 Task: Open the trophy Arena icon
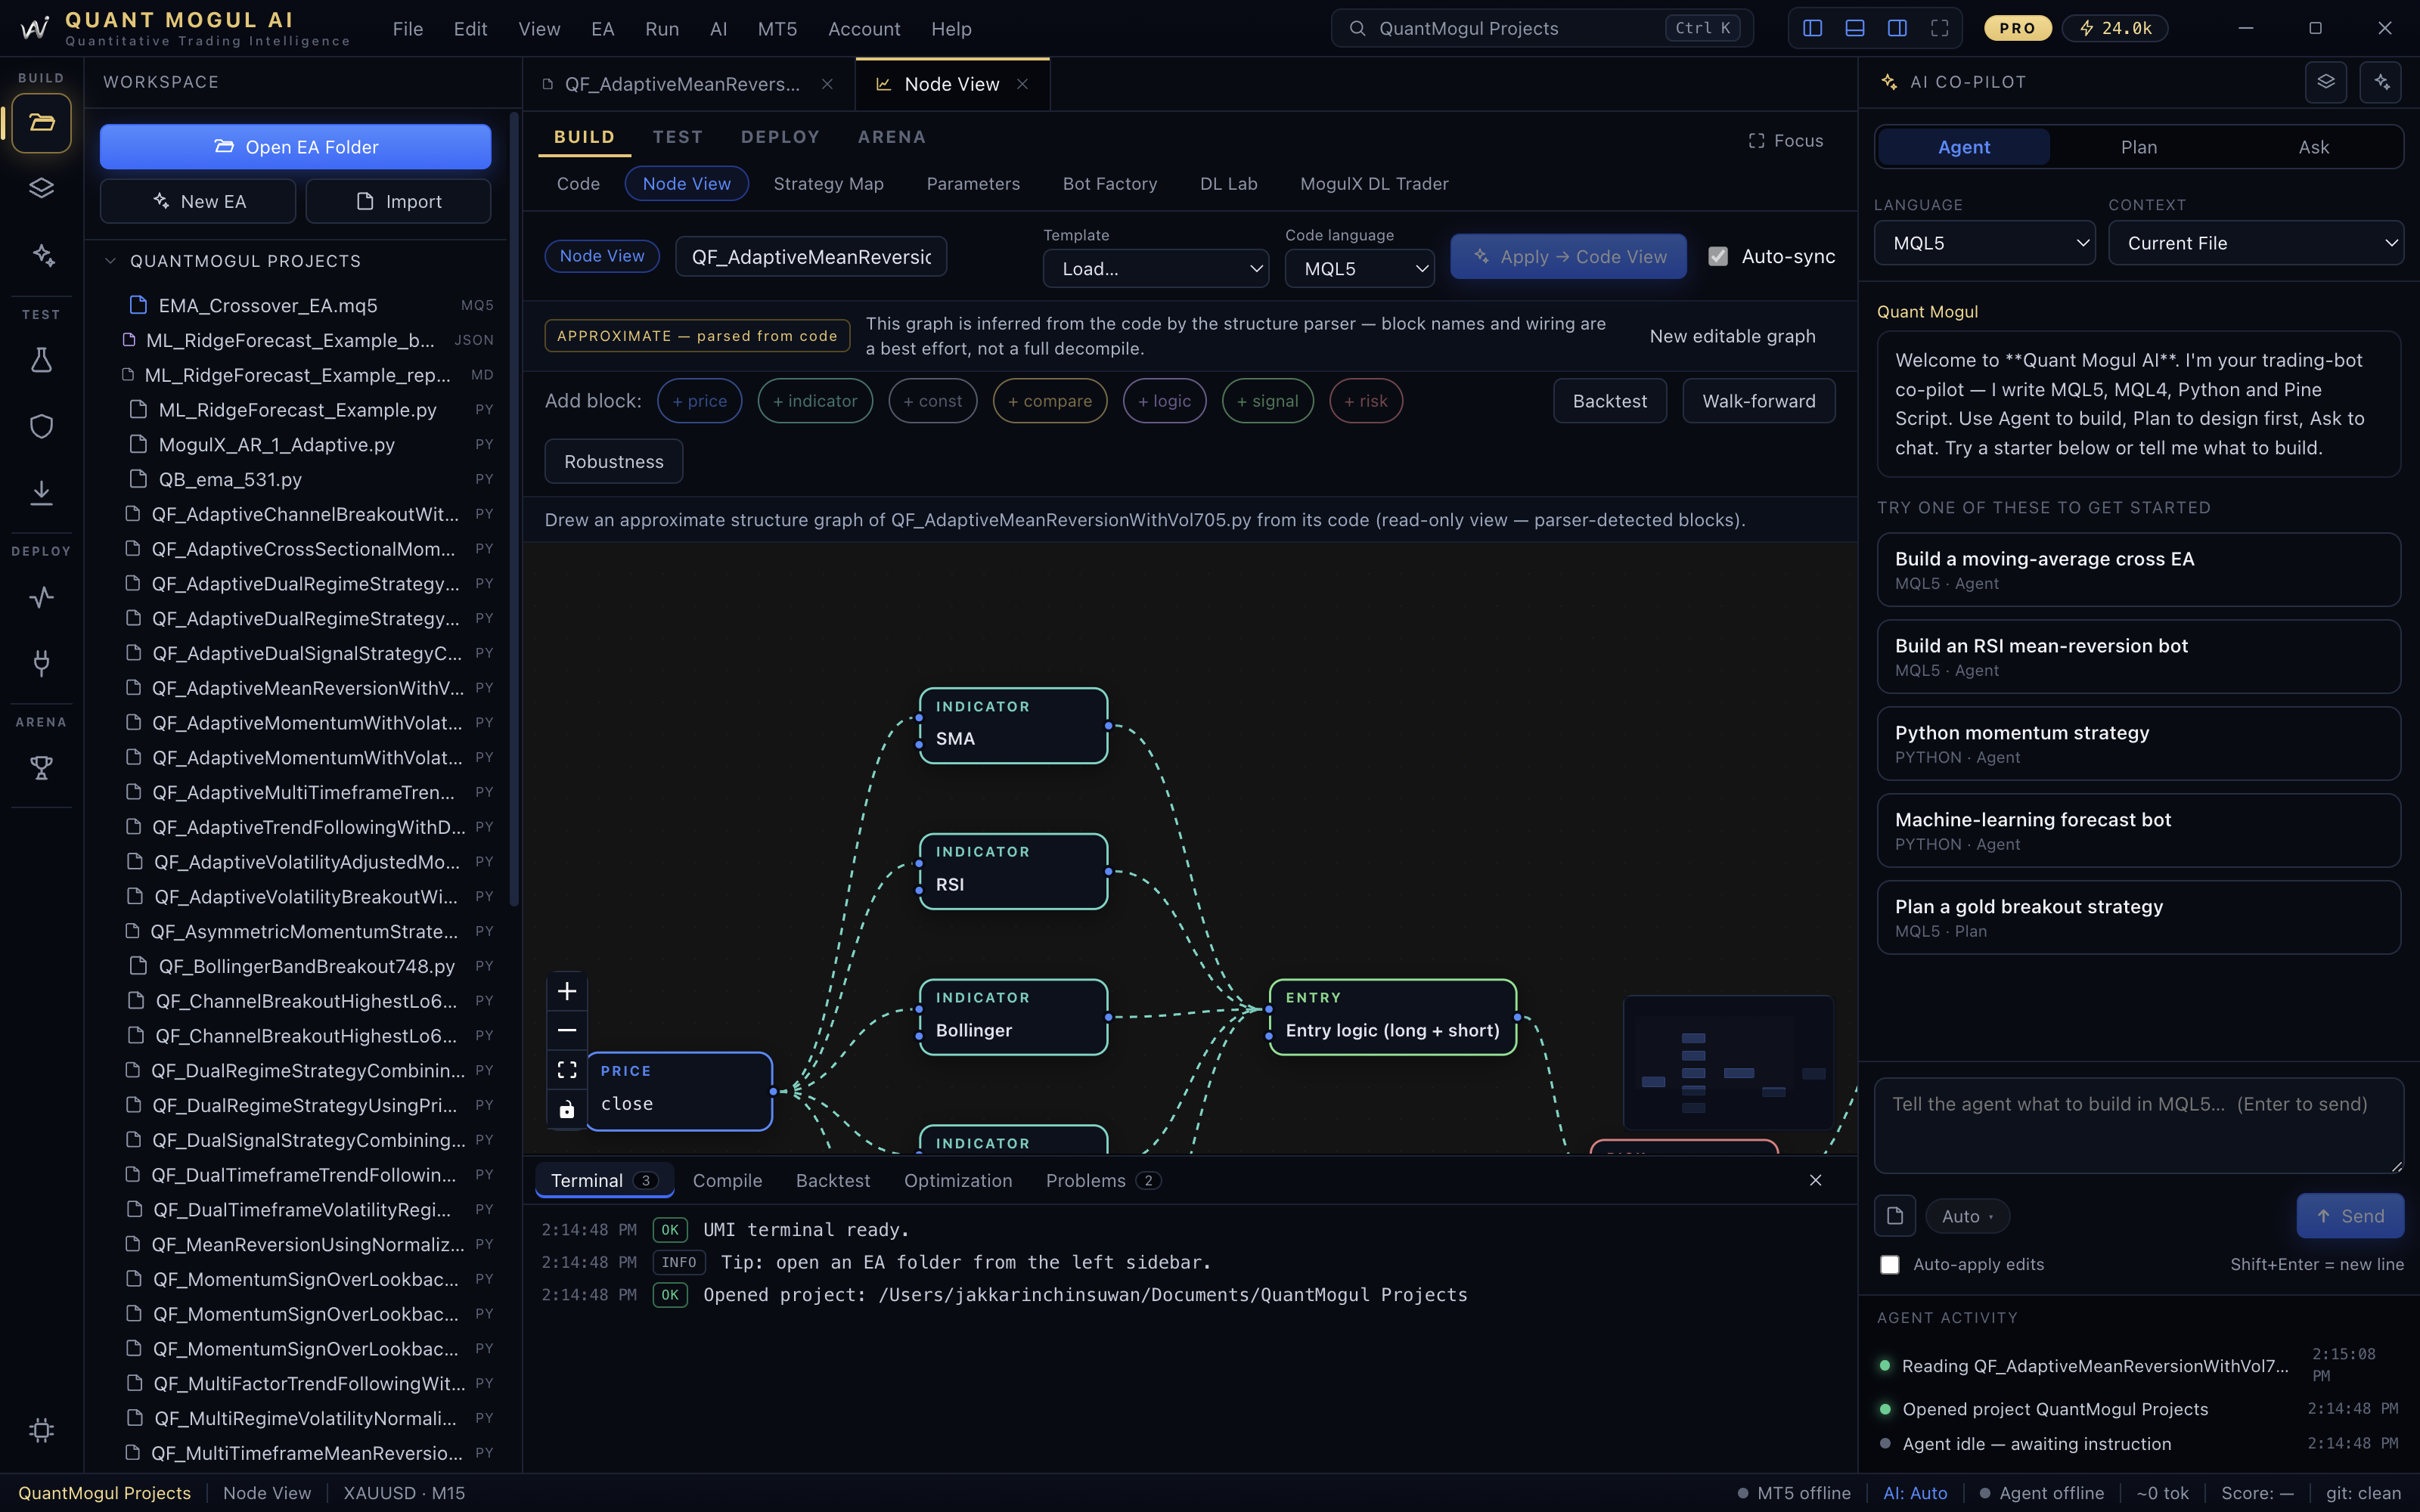tap(41, 767)
